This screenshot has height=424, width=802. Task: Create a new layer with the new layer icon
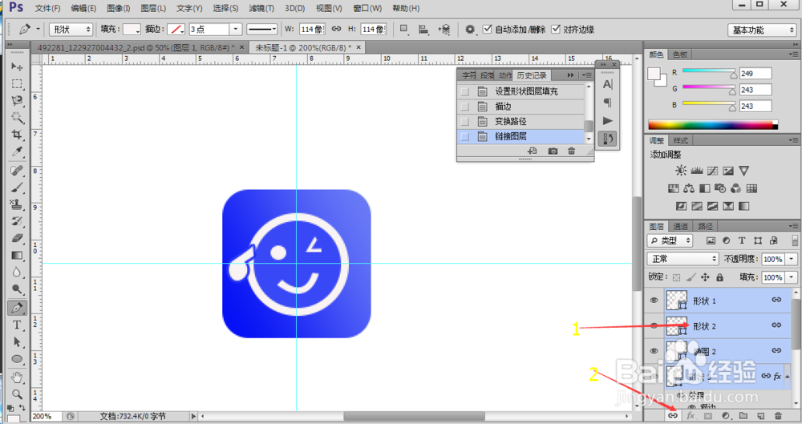(x=760, y=416)
